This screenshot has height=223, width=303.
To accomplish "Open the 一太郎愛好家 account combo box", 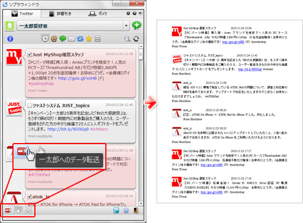I will [x=73, y=26].
